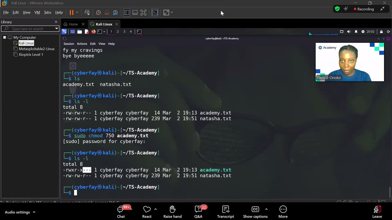This screenshot has width=392, height=220.
Task: Take a snapshot of the virtual machine
Action: [98, 12]
